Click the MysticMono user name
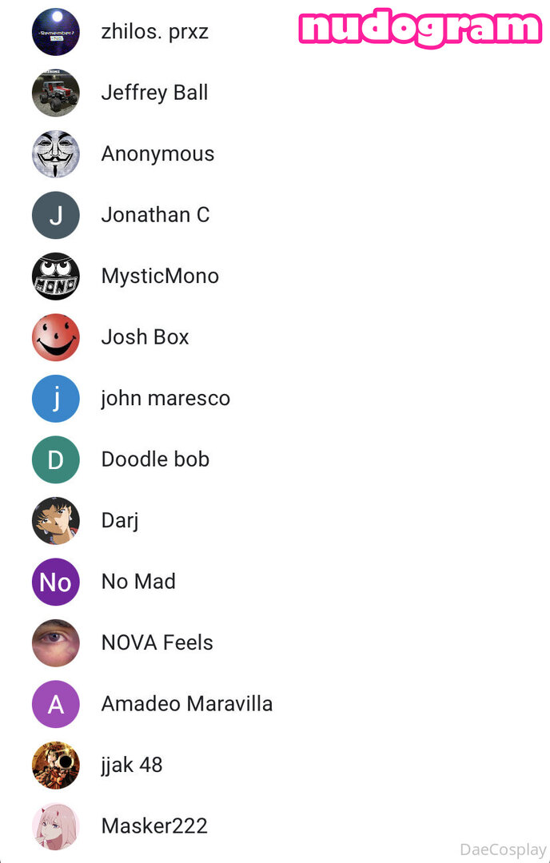This screenshot has height=863, width=550. click(x=160, y=276)
